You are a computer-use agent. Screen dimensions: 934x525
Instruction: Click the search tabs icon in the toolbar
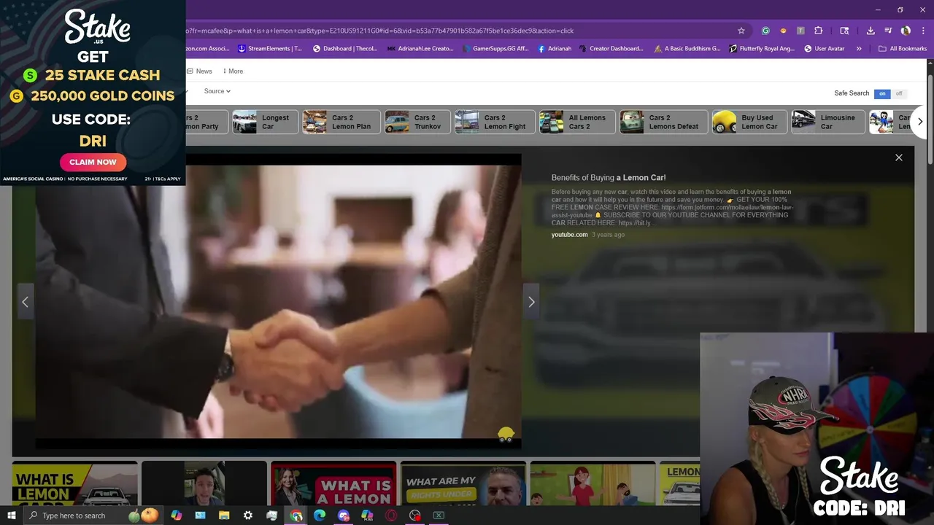(x=844, y=31)
